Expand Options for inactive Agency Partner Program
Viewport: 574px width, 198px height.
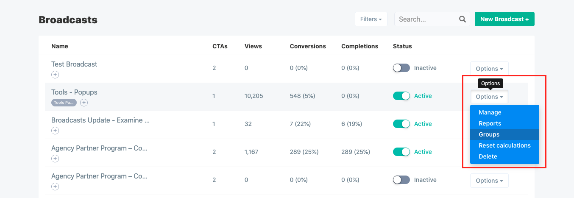(489, 181)
